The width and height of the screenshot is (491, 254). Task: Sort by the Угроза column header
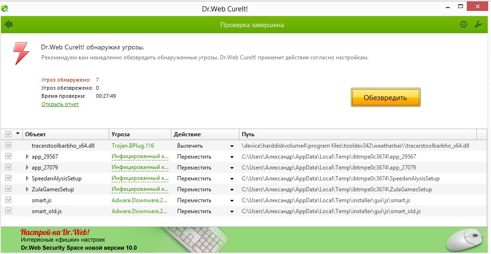pos(140,134)
